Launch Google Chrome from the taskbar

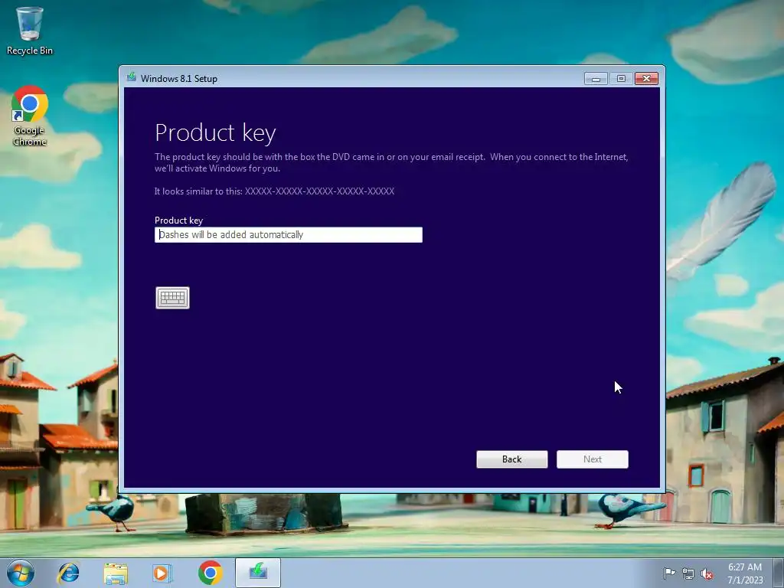210,573
